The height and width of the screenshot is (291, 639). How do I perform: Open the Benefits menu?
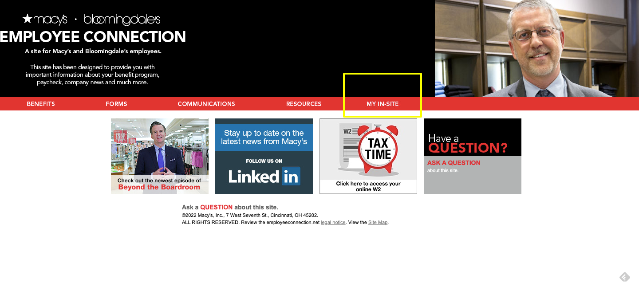(41, 104)
